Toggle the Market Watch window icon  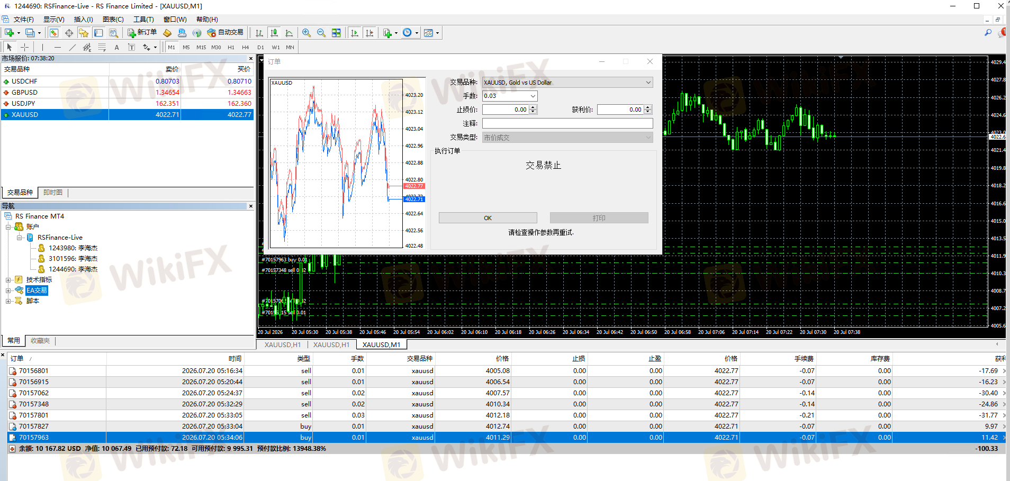click(x=54, y=33)
